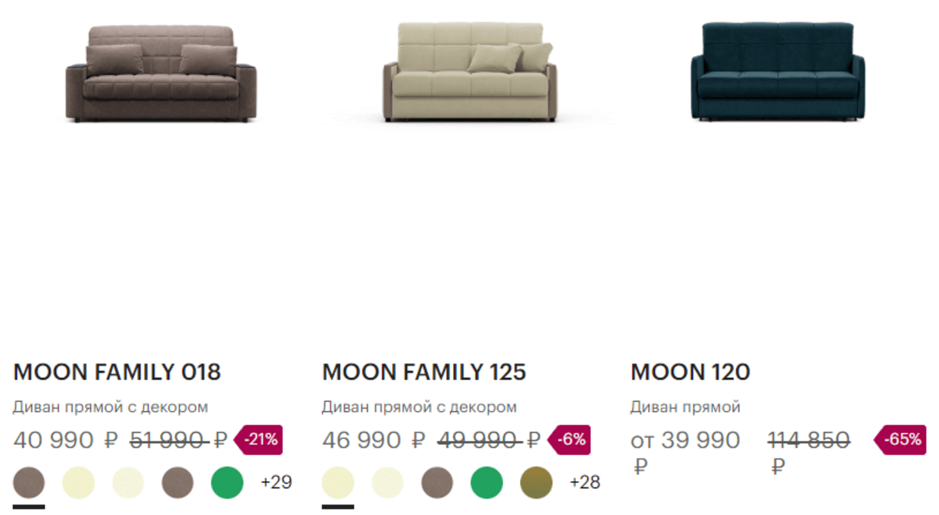The height and width of the screenshot is (515, 939).
Task: View the dark teal Moon 120 sofa image
Action: point(778,71)
